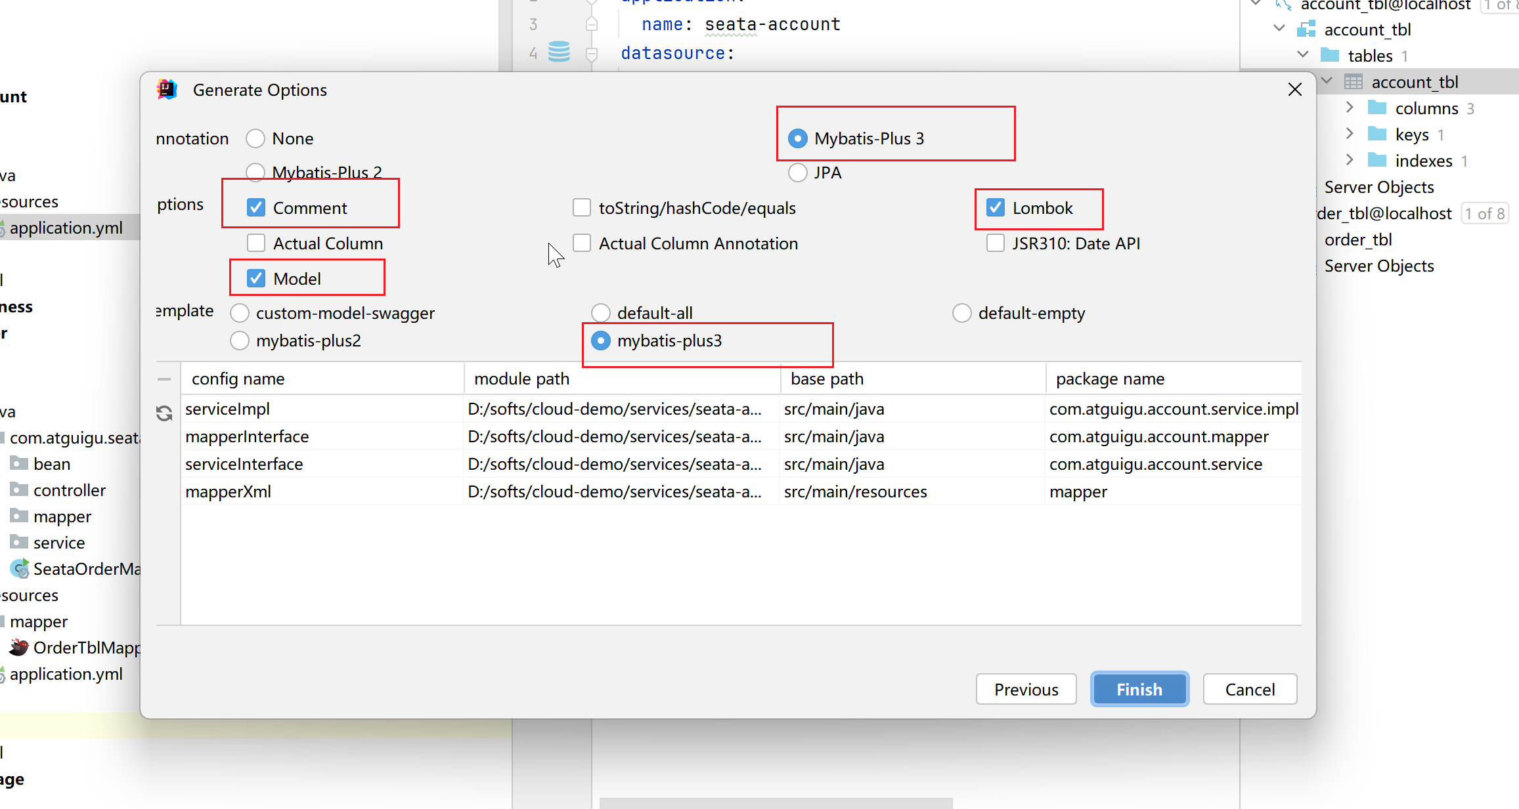The image size is (1519, 809).
Task: Enable the toString/hashCode/equals checkbox
Action: click(582, 208)
